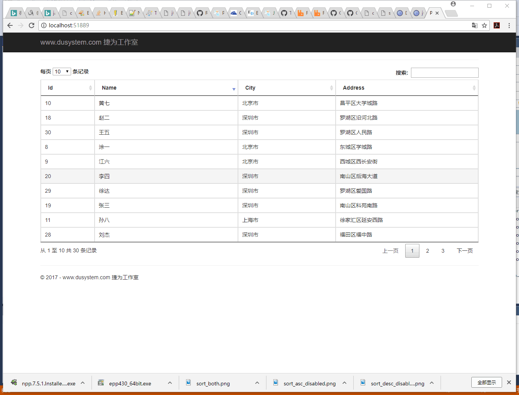Screen dimensions: 519x395
Task: Open the records-per-page dropdown
Action: pyautogui.click(x=62, y=72)
